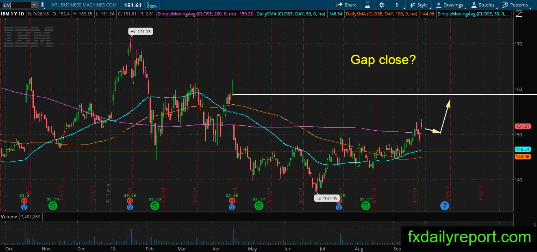This screenshot has width=537, height=252.
Task: Click the 151.61 last price tag on price axis
Action: tap(522, 126)
